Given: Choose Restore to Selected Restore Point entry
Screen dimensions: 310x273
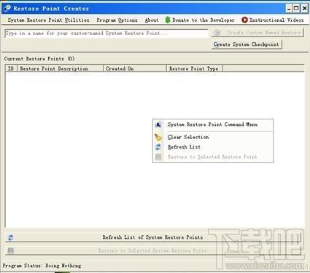Looking at the screenshot, I should [x=212, y=157].
